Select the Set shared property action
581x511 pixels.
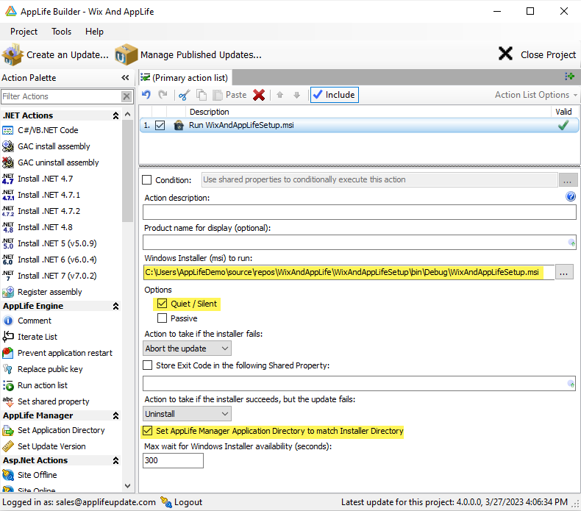click(x=46, y=401)
